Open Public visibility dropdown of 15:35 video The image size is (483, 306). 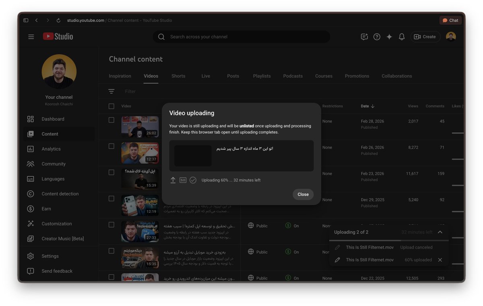tap(258, 252)
